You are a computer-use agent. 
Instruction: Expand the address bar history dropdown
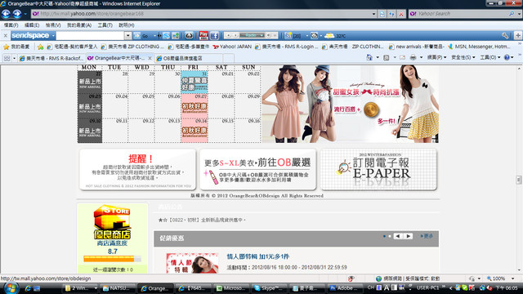point(373,14)
